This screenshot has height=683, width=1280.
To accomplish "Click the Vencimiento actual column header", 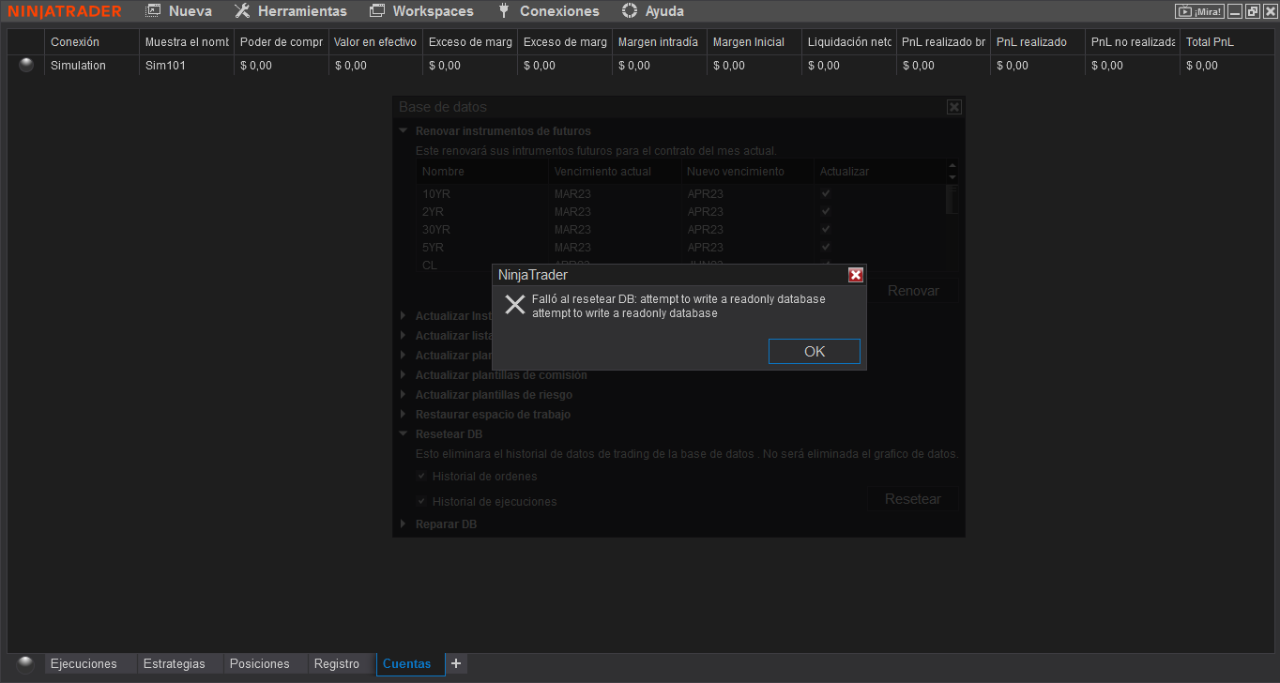I will tap(616, 172).
